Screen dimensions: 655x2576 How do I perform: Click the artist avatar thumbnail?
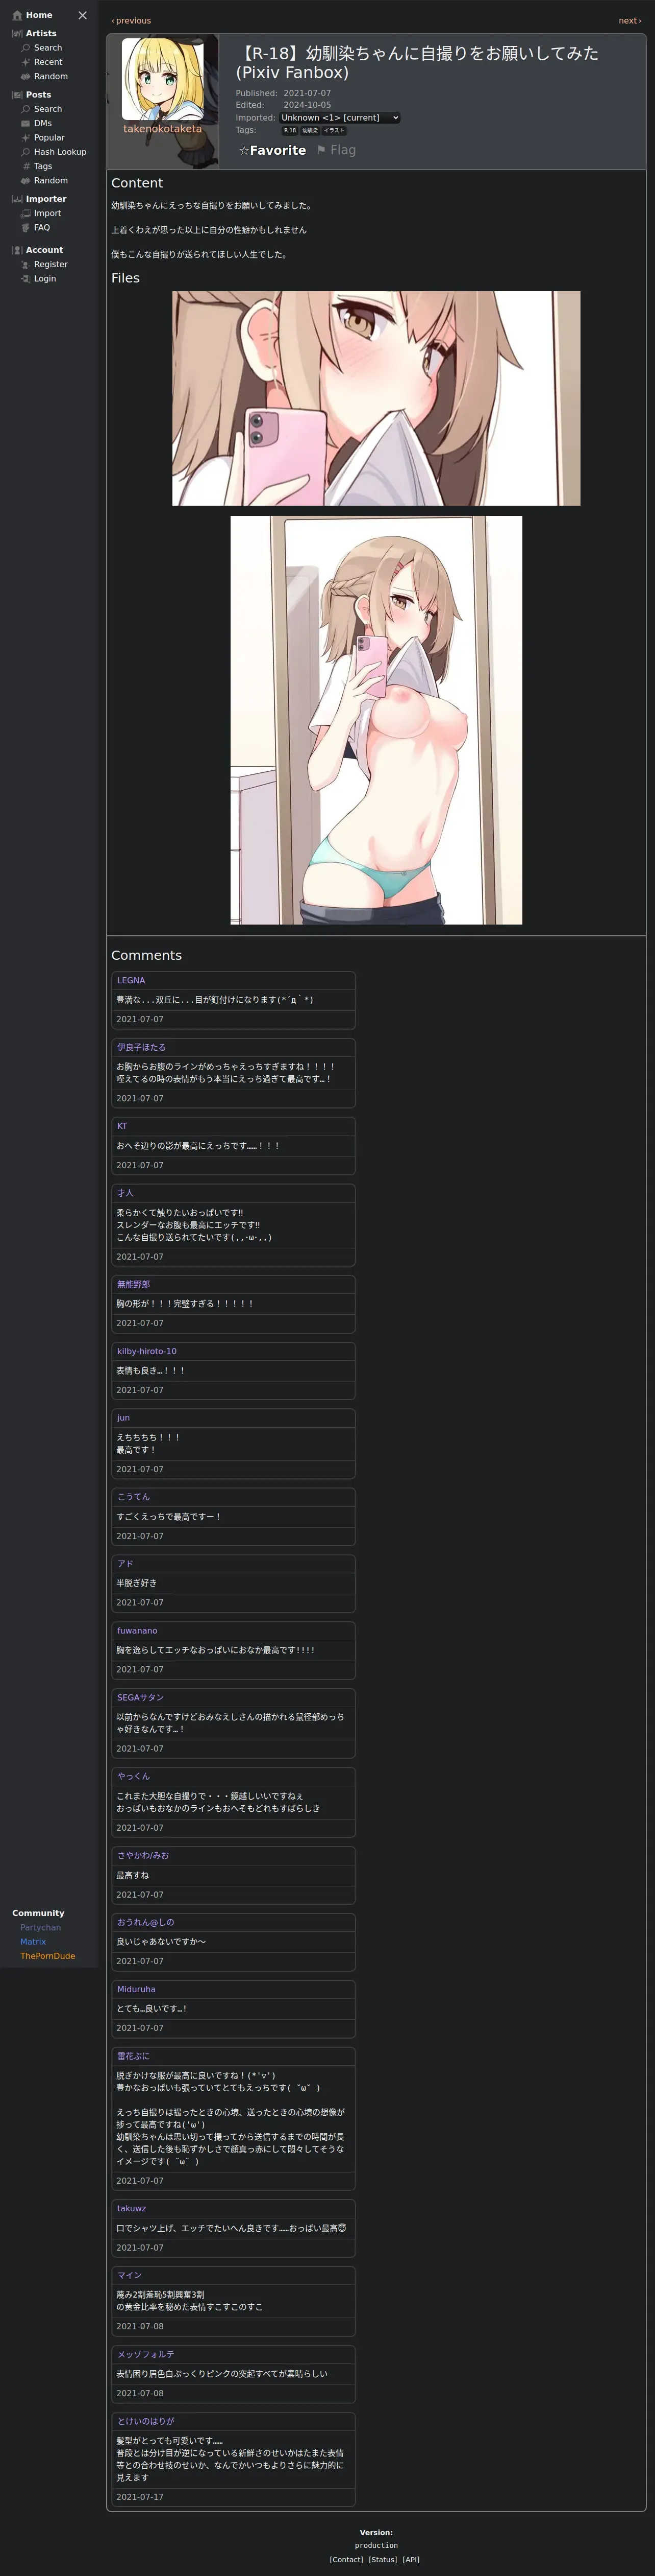coord(163,79)
